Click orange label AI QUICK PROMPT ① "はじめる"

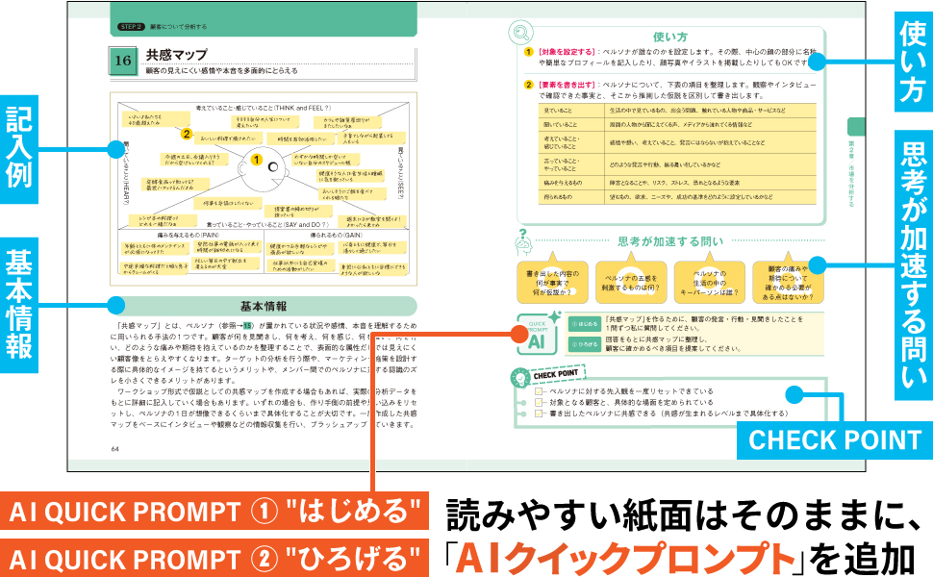214,511
